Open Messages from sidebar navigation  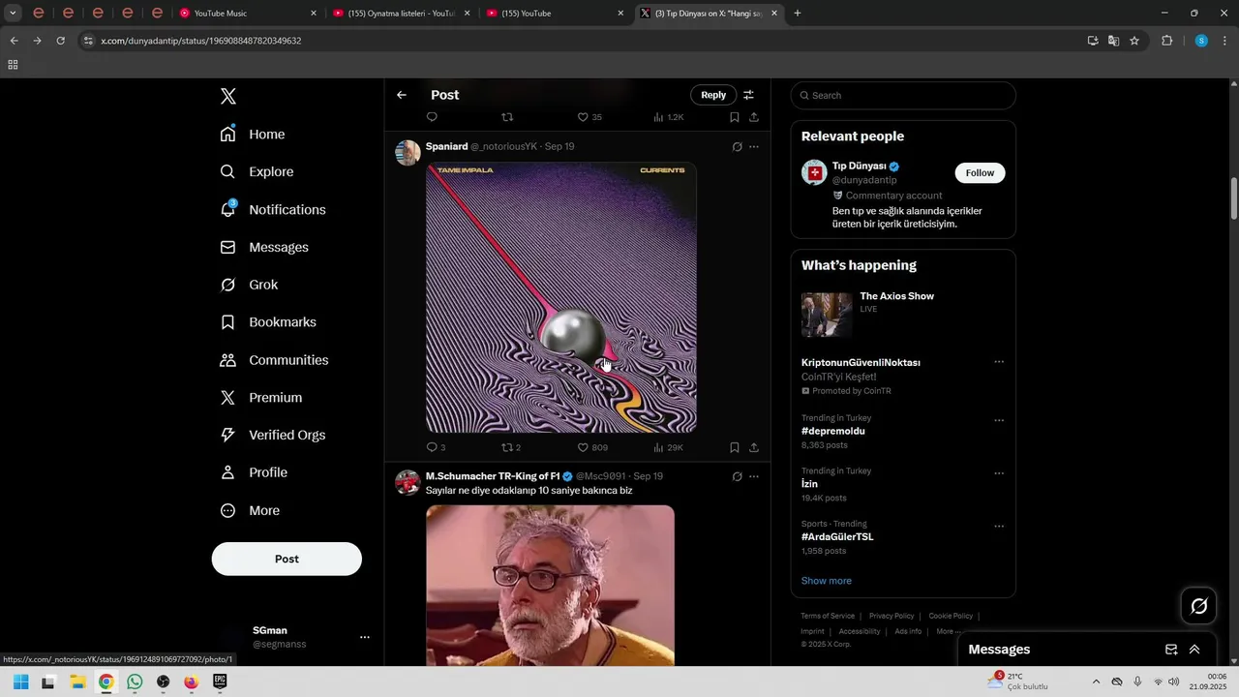(264, 247)
